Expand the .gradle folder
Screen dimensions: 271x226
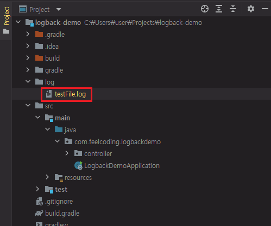click(x=28, y=34)
